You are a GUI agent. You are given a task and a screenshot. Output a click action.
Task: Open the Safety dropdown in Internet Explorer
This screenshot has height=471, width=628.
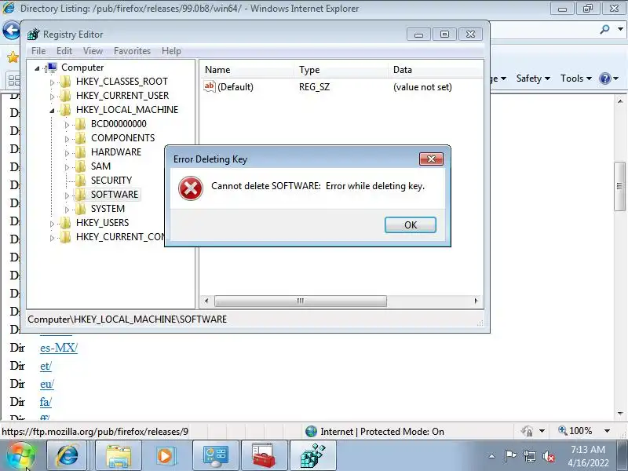533,78
